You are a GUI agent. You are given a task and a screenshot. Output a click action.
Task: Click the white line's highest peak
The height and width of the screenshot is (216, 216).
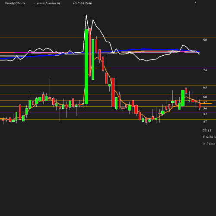pyautogui.click(x=86, y=15)
